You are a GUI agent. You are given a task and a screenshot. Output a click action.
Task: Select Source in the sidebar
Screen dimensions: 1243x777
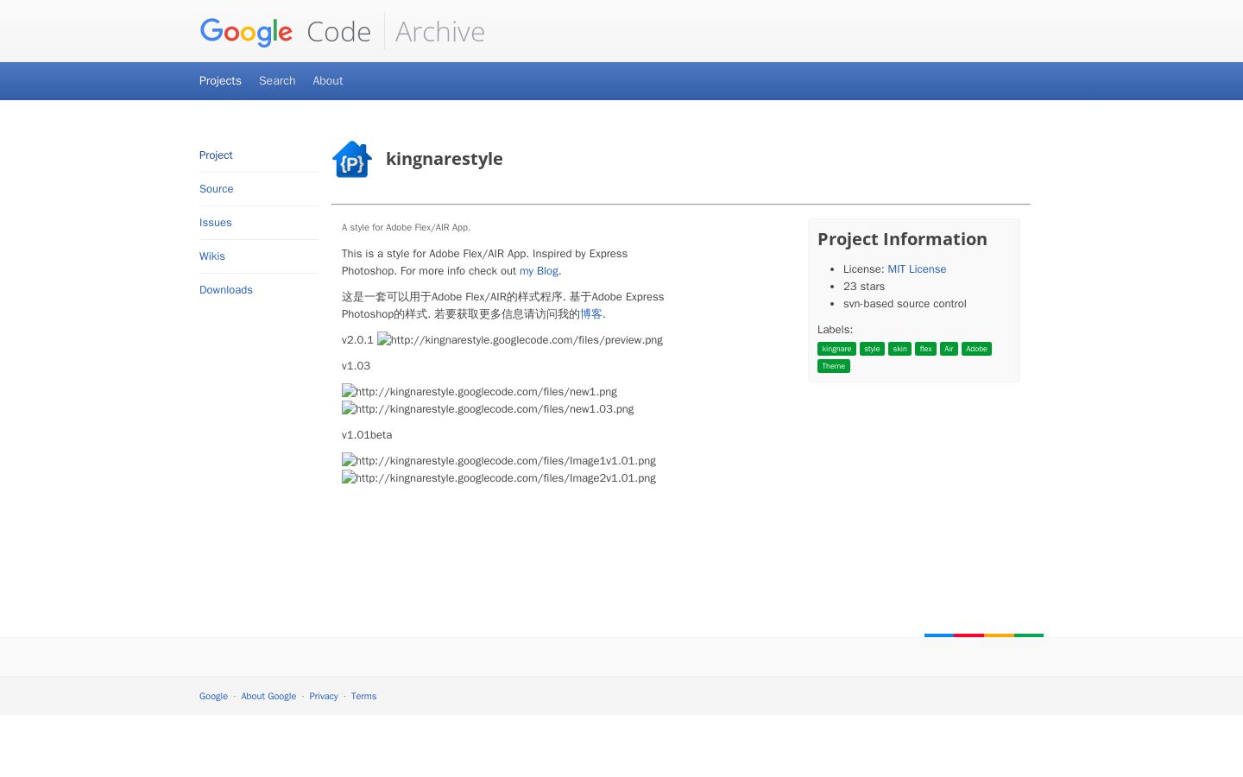(217, 189)
